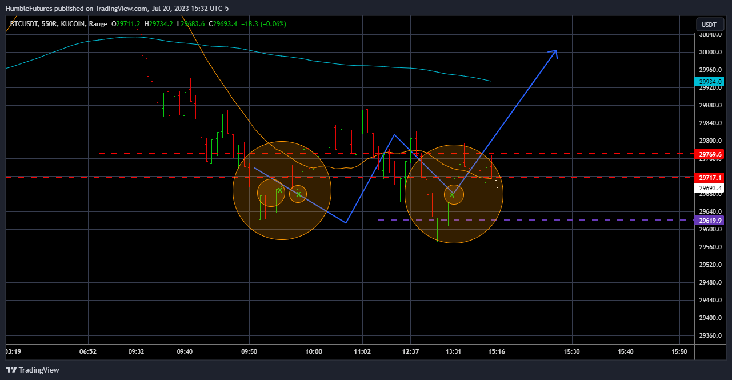Click the 29520.0 price axis value
Image resolution: width=732 pixels, height=380 pixels.
711,265
